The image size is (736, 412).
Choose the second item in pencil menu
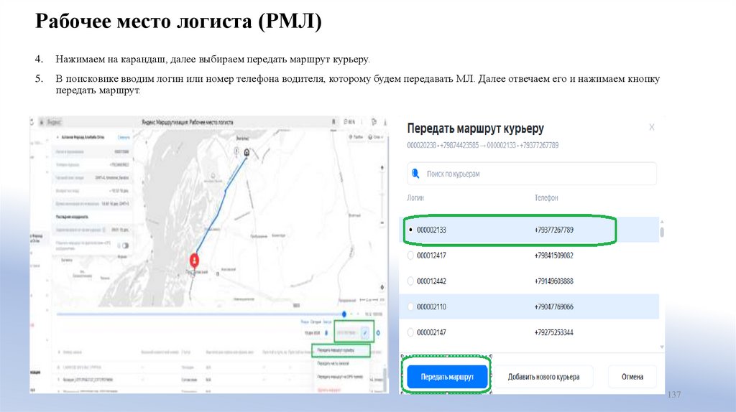[333, 363]
